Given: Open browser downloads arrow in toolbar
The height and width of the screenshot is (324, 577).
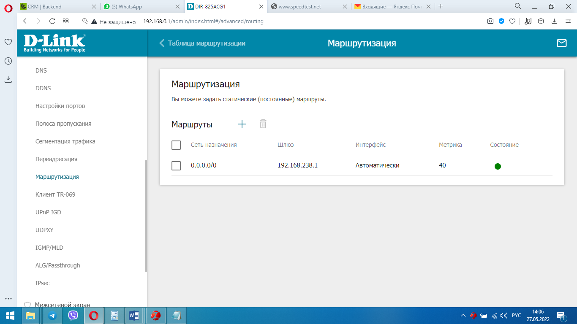Looking at the screenshot, I should click(554, 21).
